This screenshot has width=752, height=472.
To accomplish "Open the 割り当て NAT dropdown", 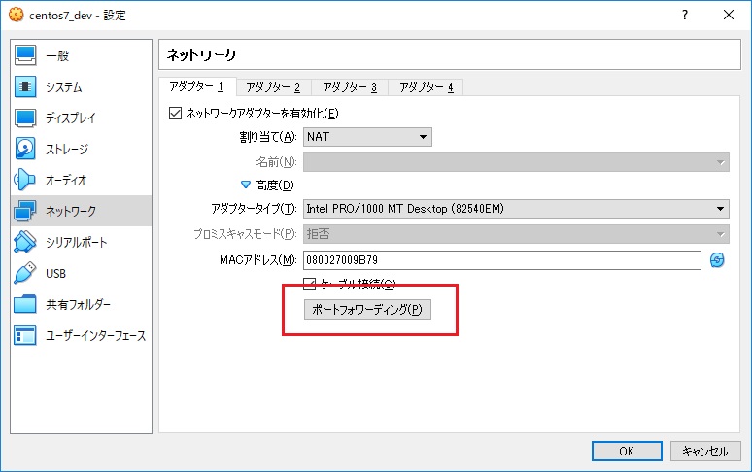I will pos(367,137).
